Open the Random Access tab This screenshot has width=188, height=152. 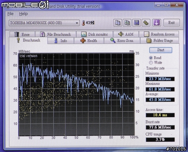click(159, 34)
